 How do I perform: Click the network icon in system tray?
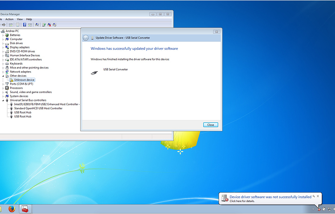click(330, 209)
